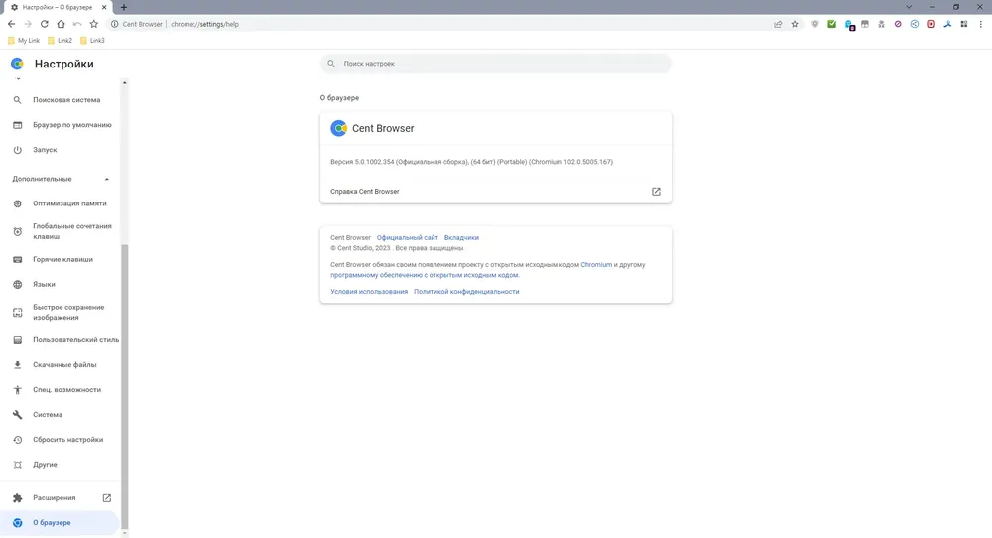Open the blue share-circle extension
Viewport: 992px width, 538px height.
[x=915, y=24]
